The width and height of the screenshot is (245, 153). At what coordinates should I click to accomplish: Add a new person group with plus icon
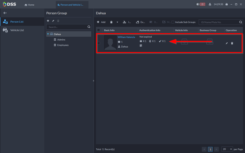[48, 21]
